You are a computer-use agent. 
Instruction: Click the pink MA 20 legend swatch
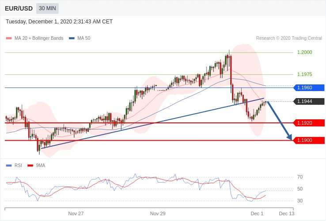coord(9,38)
